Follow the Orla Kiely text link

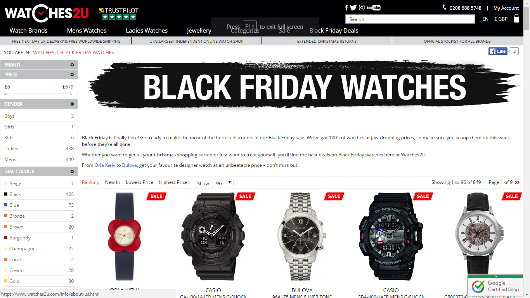click(105, 165)
